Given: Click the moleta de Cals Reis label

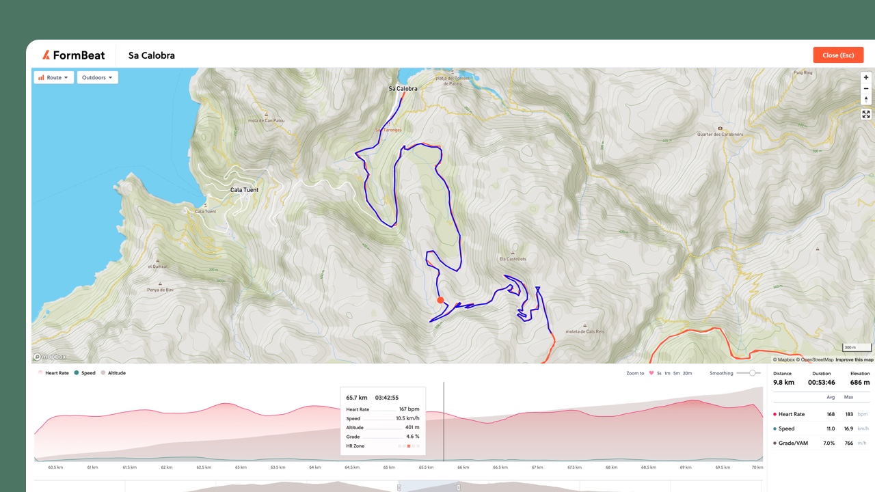Looking at the screenshot, I should point(585,331).
